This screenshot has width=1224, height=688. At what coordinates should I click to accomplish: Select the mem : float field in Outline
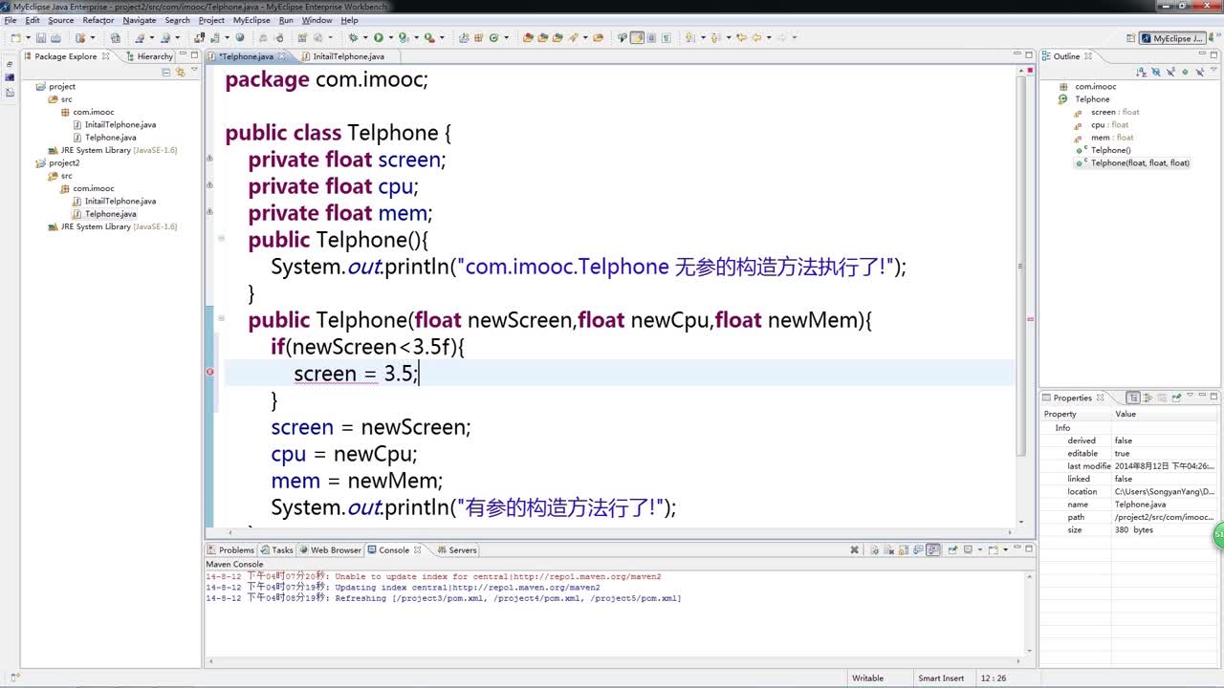(1112, 138)
